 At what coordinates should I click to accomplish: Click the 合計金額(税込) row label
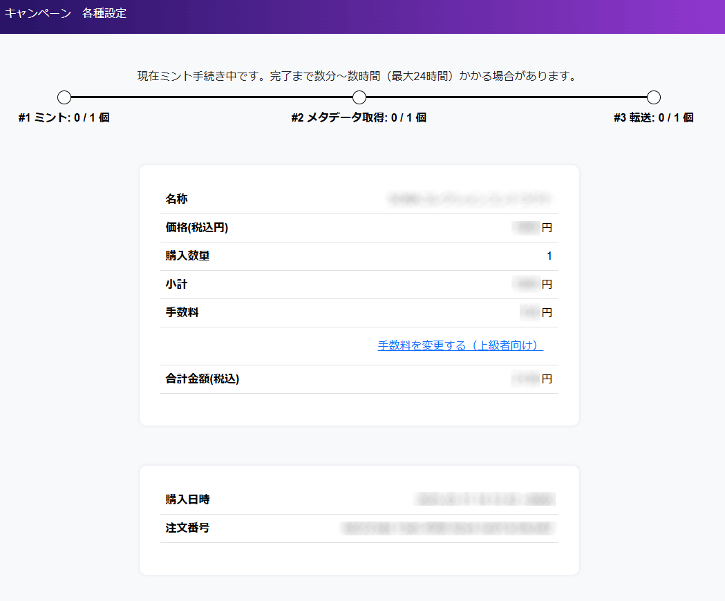pyautogui.click(x=203, y=379)
